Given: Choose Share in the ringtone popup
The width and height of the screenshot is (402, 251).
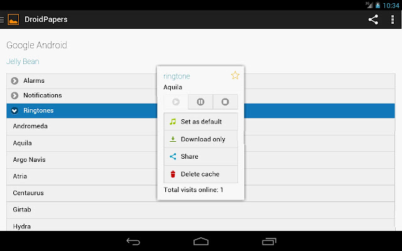Looking at the screenshot, I should pyautogui.click(x=201, y=156).
